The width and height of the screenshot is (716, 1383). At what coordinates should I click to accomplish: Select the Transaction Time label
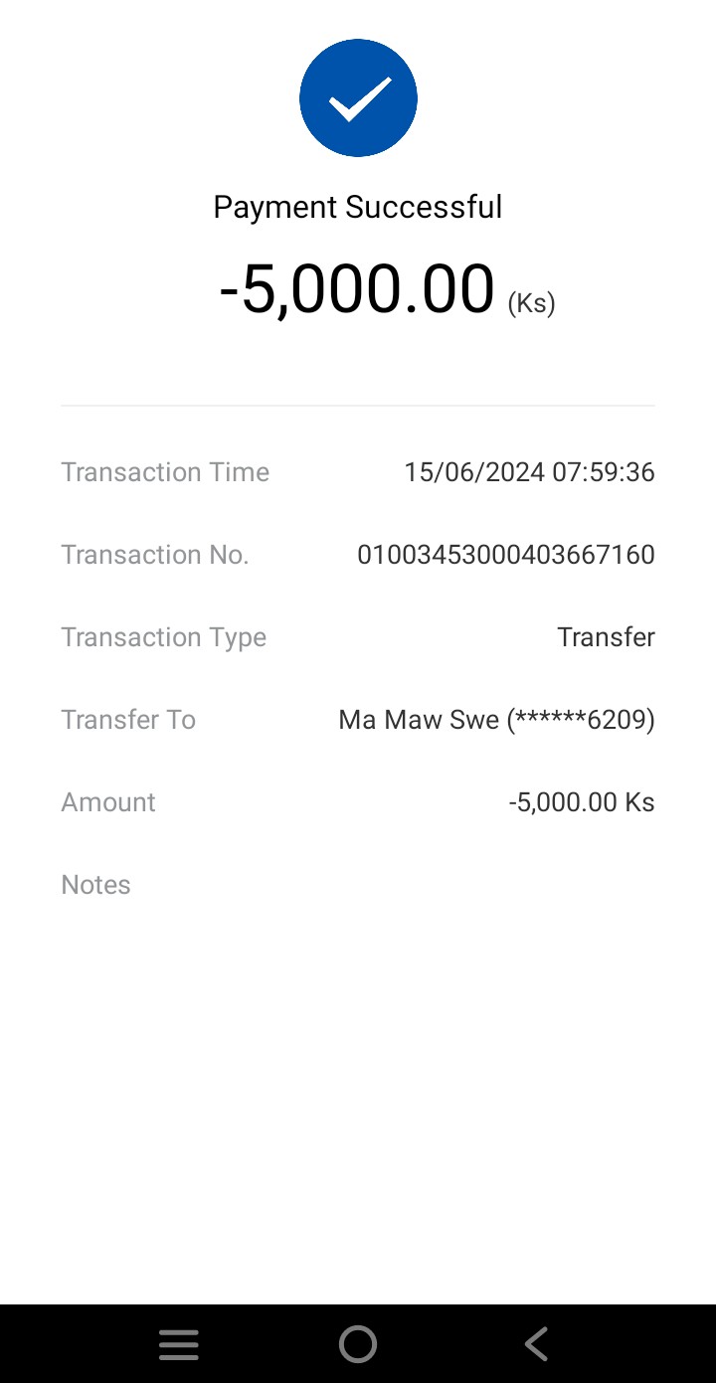pos(165,472)
